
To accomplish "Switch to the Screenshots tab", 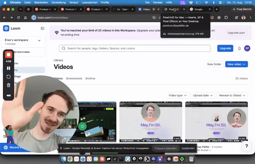I will [x=74, y=79].
